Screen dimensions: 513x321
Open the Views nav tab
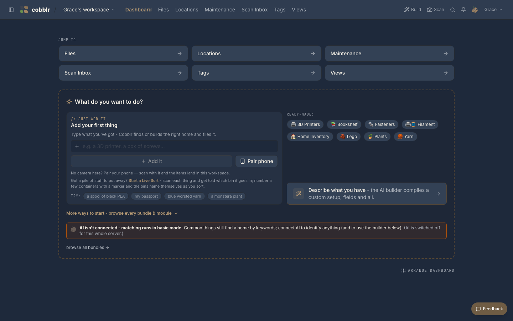299,10
